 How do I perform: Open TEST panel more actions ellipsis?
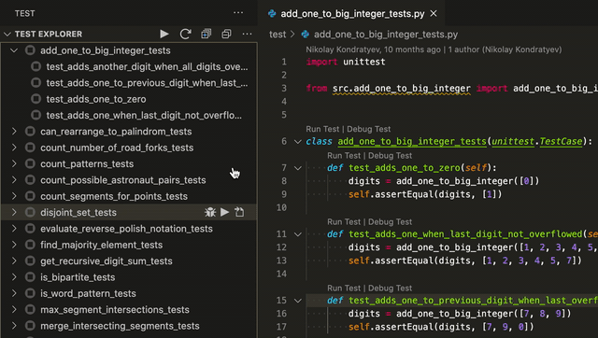click(238, 13)
